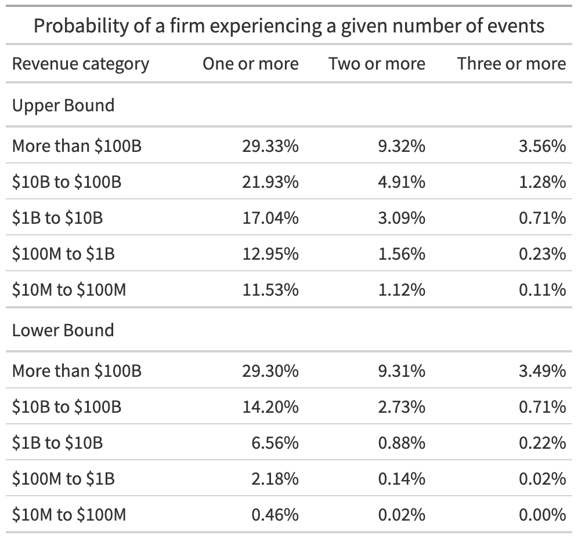Select the 17.04% cell

point(270,218)
